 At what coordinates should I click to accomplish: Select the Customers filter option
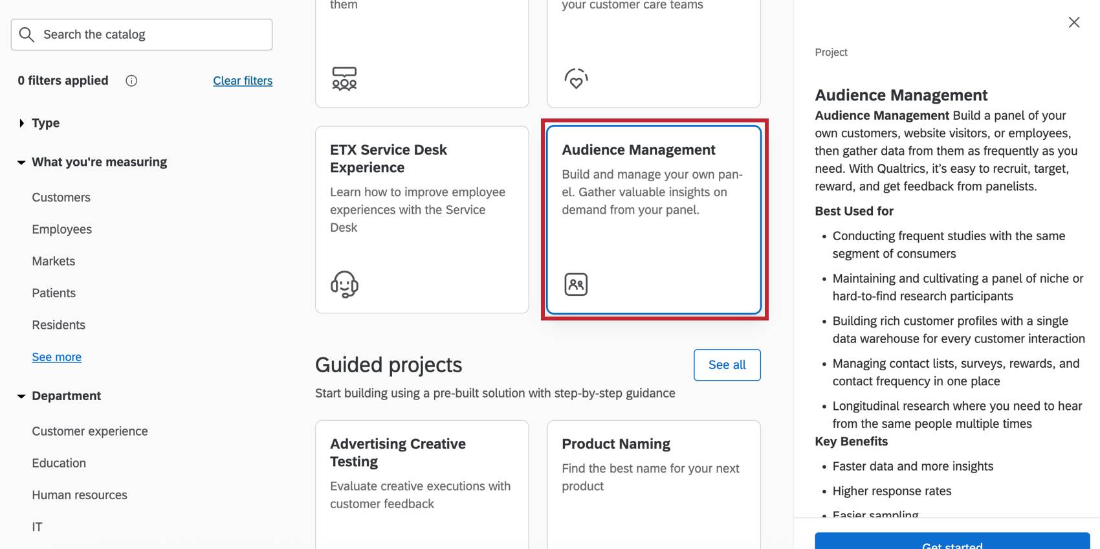(61, 197)
